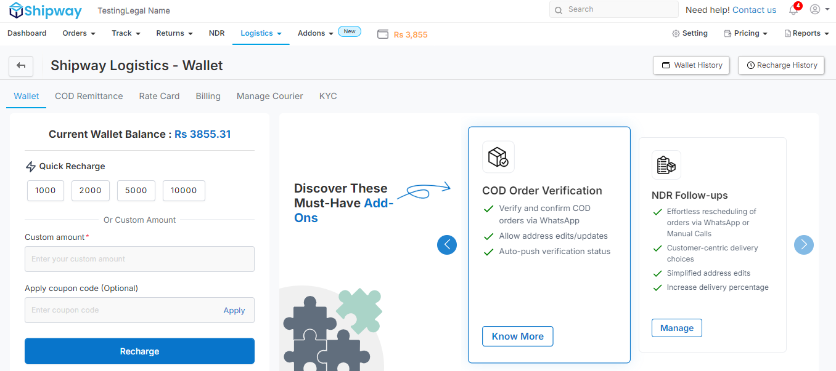This screenshot has height=371, width=836.
Task: Select 1000 quick recharge amount
Action: pyautogui.click(x=46, y=191)
